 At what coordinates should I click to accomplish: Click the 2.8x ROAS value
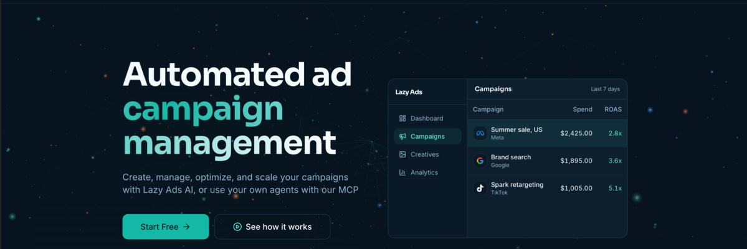coord(615,133)
